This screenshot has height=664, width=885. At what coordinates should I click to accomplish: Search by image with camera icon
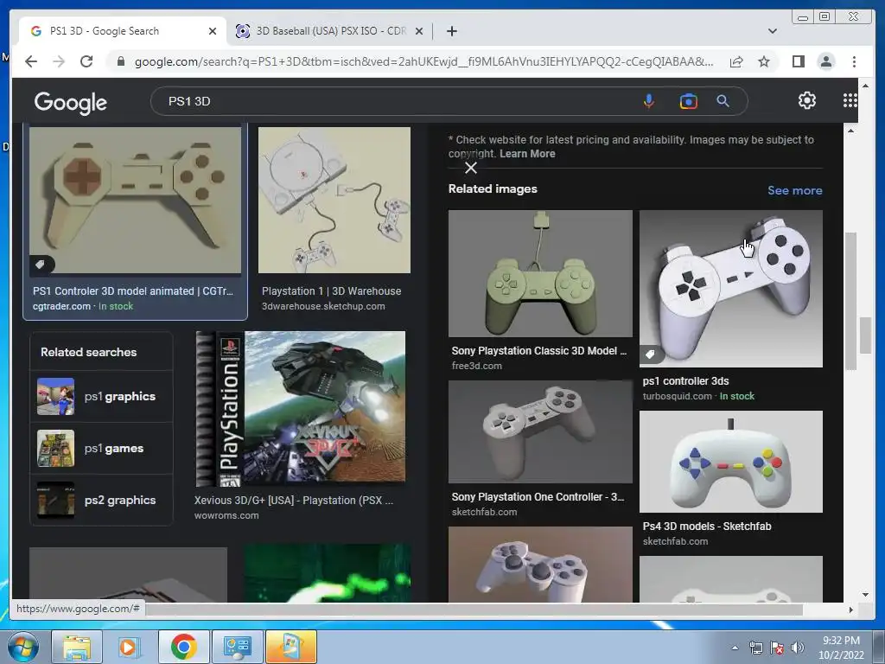[688, 101]
